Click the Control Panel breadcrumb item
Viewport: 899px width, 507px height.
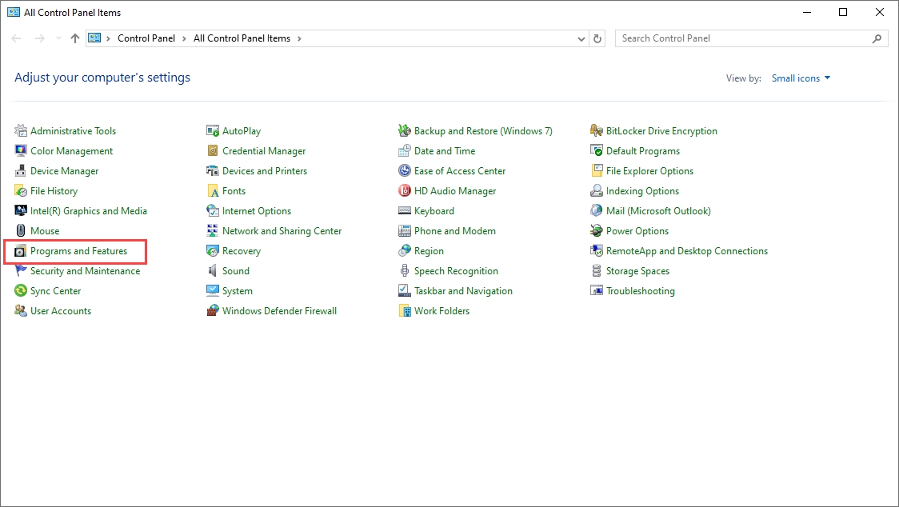pyautogui.click(x=146, y=38)
